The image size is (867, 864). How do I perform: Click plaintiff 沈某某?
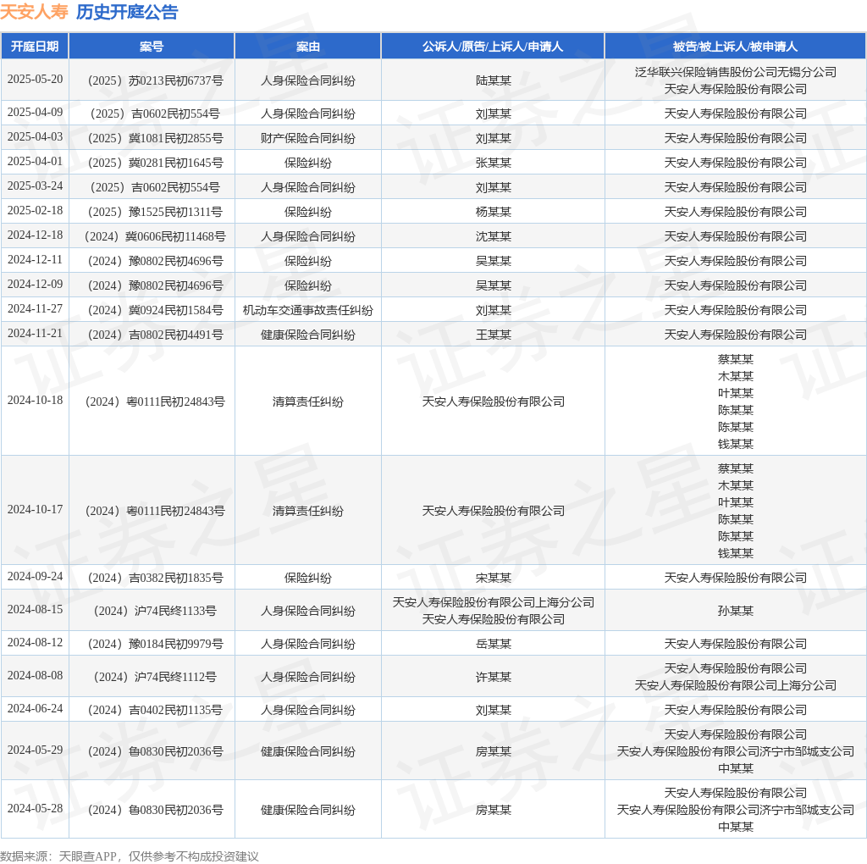tap(494, 236)
